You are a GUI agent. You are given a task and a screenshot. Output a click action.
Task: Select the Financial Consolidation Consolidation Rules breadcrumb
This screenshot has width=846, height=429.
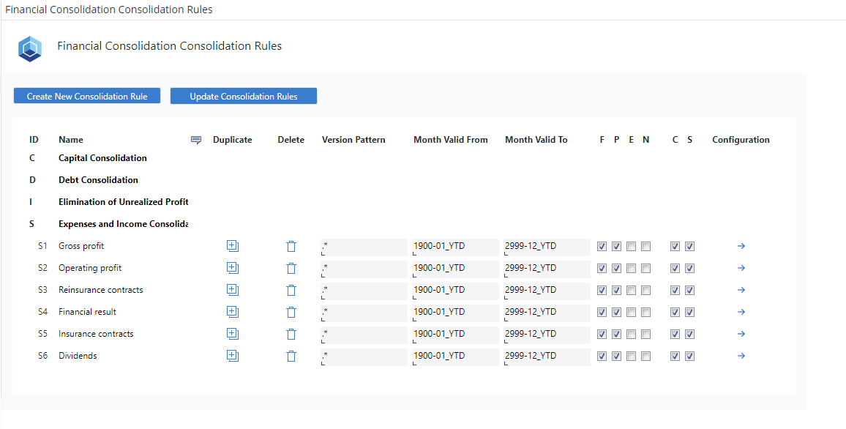coord(107,9)
